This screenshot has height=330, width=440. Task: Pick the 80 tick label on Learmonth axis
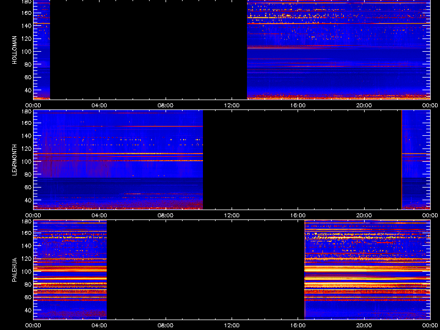pyautogui.click(x=29, y=174)
